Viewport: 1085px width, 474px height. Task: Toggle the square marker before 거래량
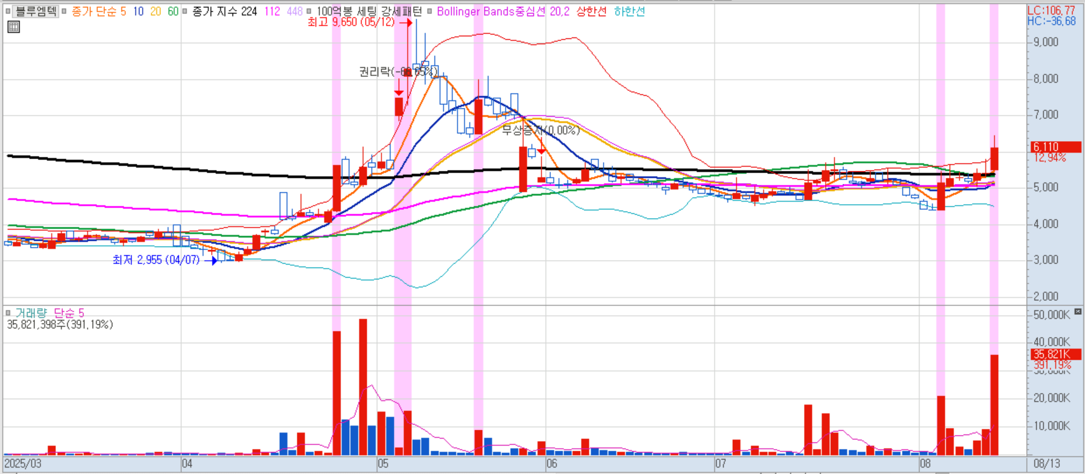(8, 313)
